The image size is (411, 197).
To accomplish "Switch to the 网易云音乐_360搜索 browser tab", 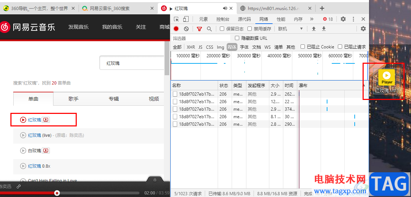I will click(x=117, y=8).
